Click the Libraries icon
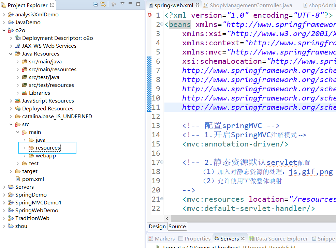336x248 pixels. [25, 93]
